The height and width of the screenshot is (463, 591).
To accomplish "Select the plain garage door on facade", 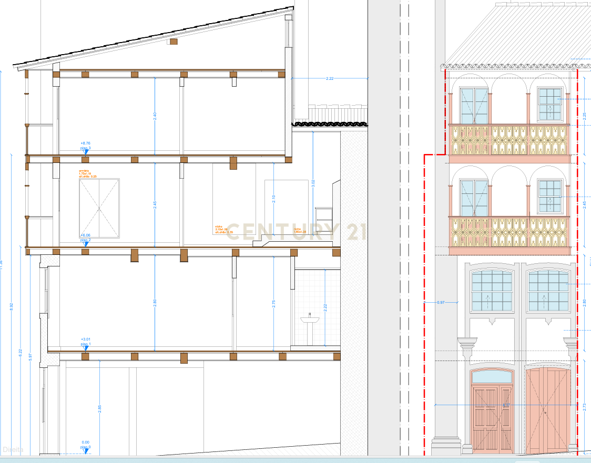I will (x=547, y=410).
